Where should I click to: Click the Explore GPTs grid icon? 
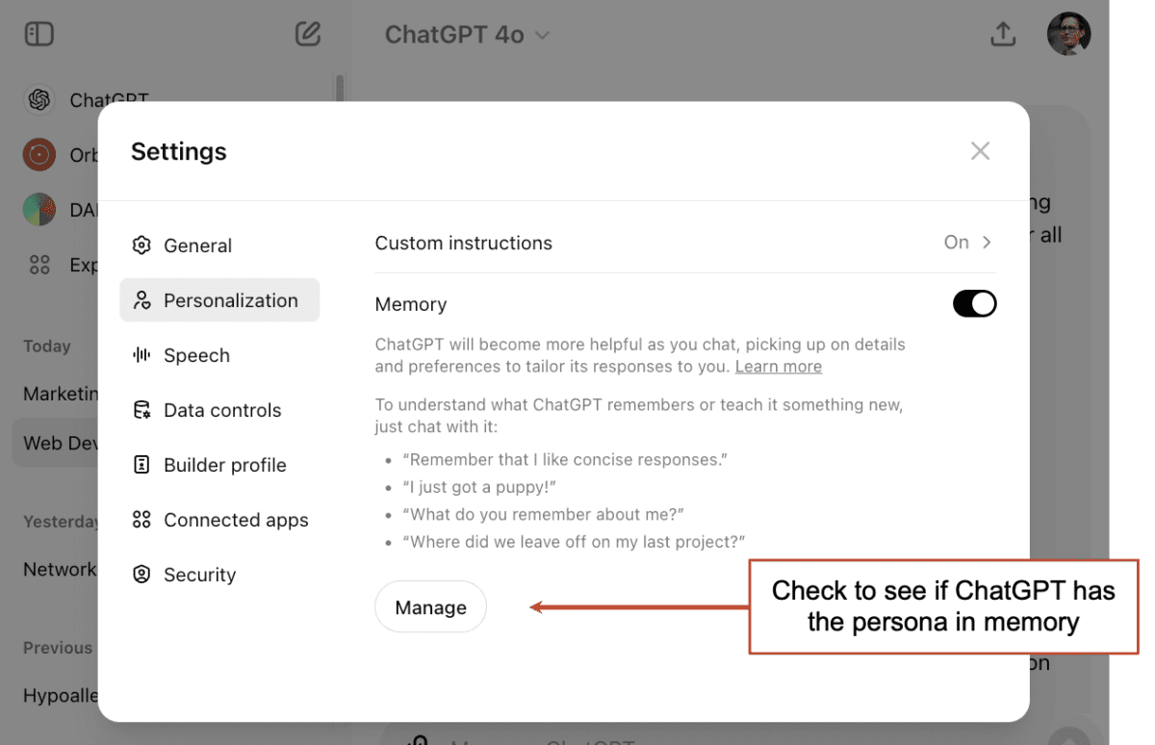(x=39, y=264)
